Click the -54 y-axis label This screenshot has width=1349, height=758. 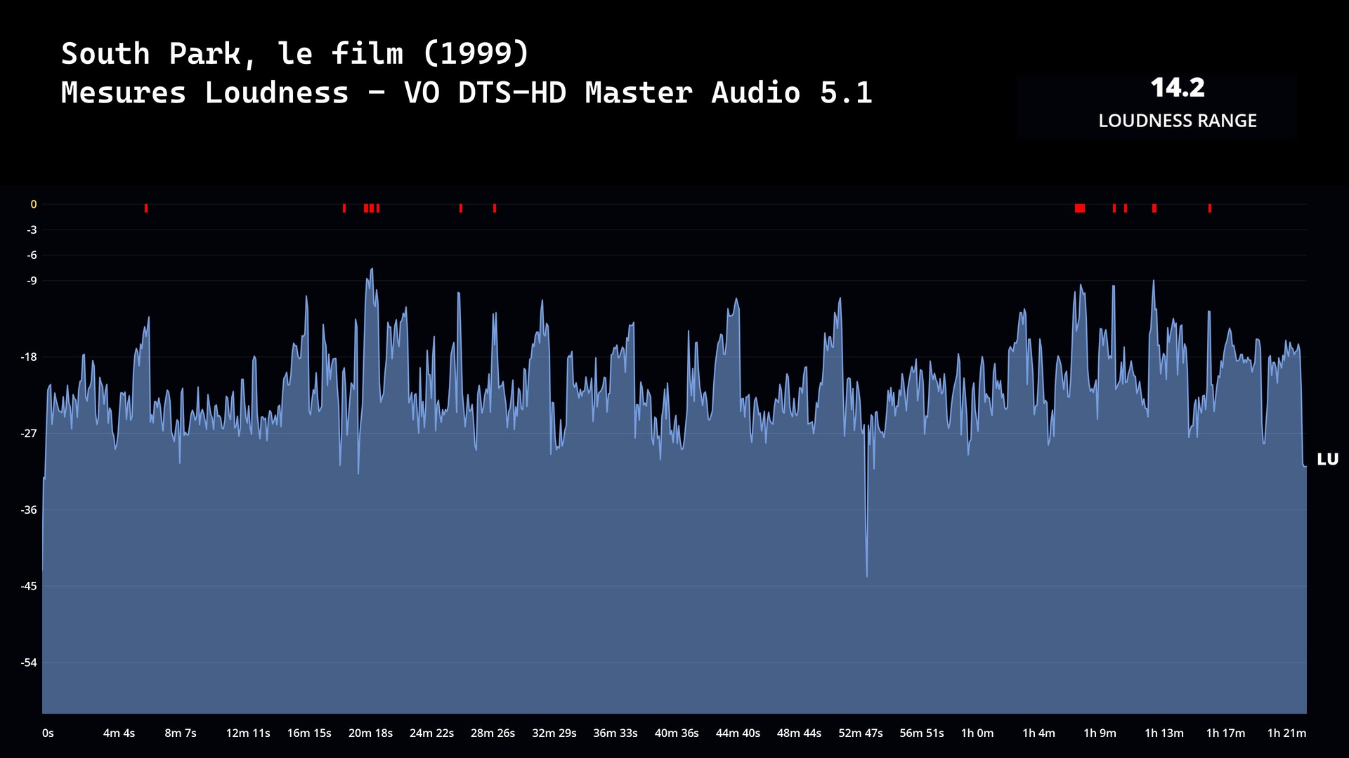[x=29, y=663]
